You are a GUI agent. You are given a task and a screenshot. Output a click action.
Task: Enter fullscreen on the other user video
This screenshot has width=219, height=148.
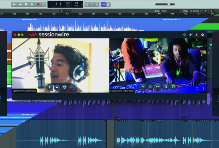pyautogui.click(x=197, y=89)
